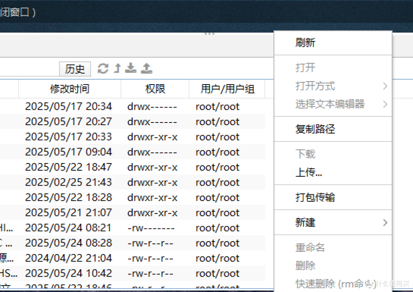
Task: Select the row dated 2025/05/24 08:28
Action: pyautogui.click(x=132, y=243)
